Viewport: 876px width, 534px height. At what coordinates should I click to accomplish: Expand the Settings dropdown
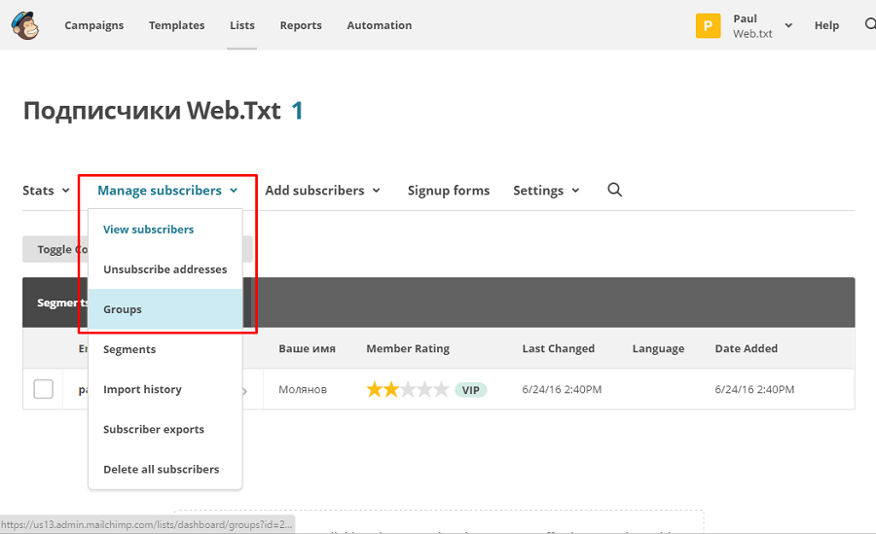point(546,191)
